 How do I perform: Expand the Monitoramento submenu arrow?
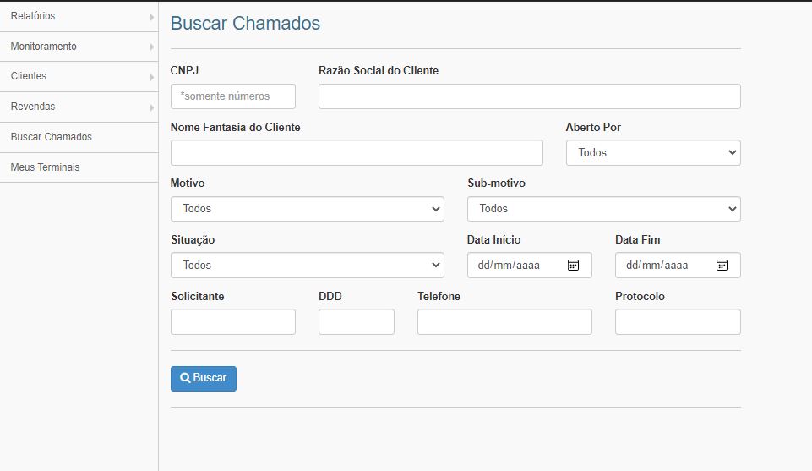point(151,47)
